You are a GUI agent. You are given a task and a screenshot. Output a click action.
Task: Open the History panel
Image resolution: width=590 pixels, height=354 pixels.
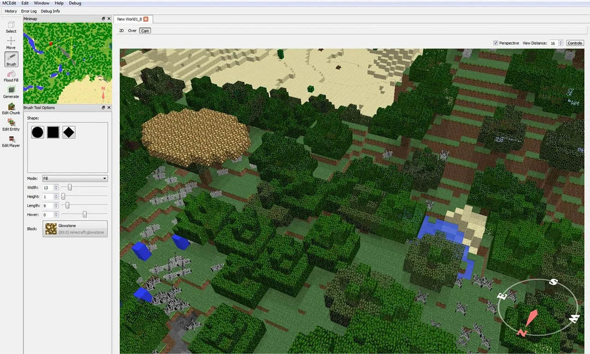pyautogui.click(x=11, y=11)
